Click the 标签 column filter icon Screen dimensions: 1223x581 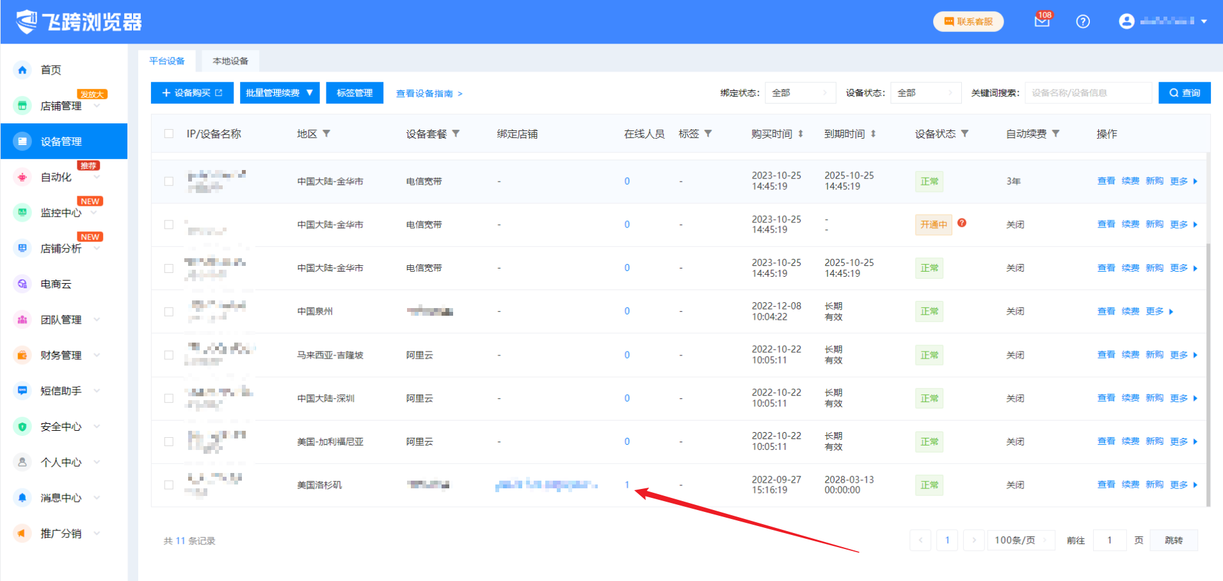[708, 134]
